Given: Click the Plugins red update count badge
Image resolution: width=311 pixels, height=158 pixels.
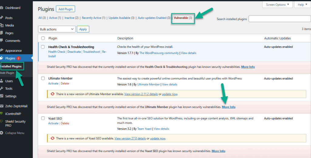Looking at the screenshot, I should [x=19, y=58].
